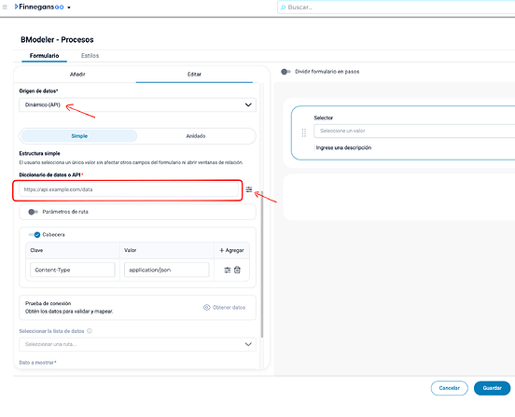Click the API URL input field

[129, 189]
